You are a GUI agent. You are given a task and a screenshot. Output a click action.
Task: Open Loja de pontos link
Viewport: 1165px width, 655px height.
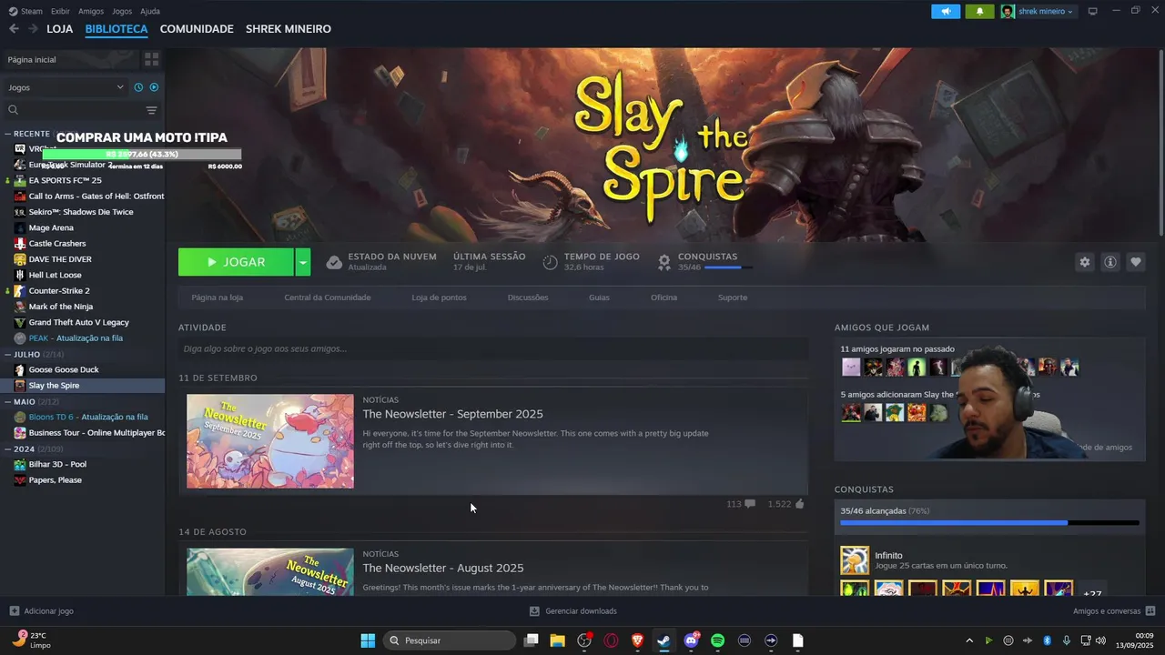(x=439, y=297)
